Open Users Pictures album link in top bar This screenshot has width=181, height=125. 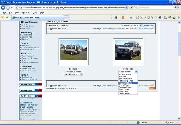coord(145,29)
